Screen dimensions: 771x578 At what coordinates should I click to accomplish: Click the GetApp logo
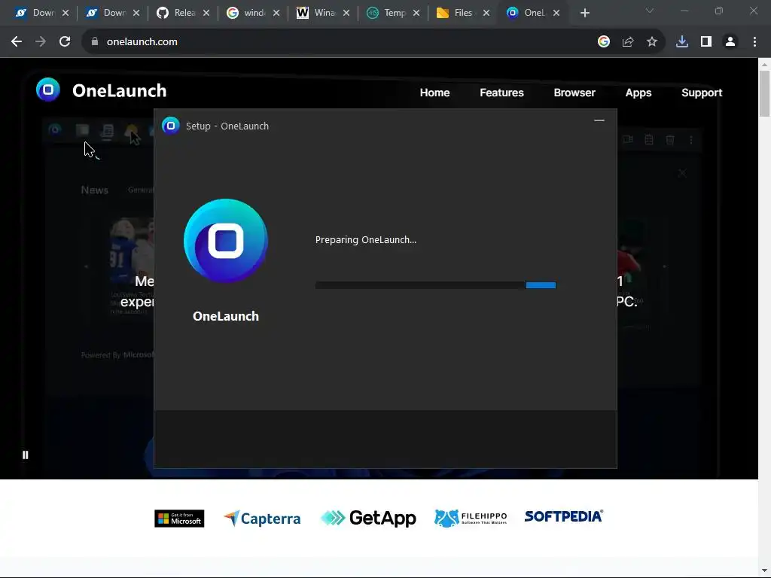(x=368, y=518)
